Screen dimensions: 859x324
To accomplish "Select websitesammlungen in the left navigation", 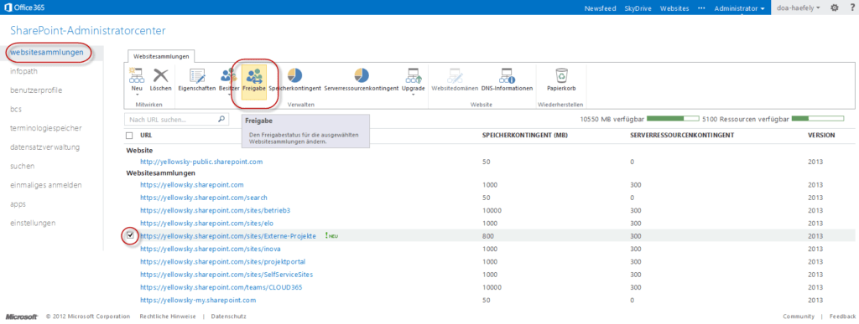I will tap(47, 53).
